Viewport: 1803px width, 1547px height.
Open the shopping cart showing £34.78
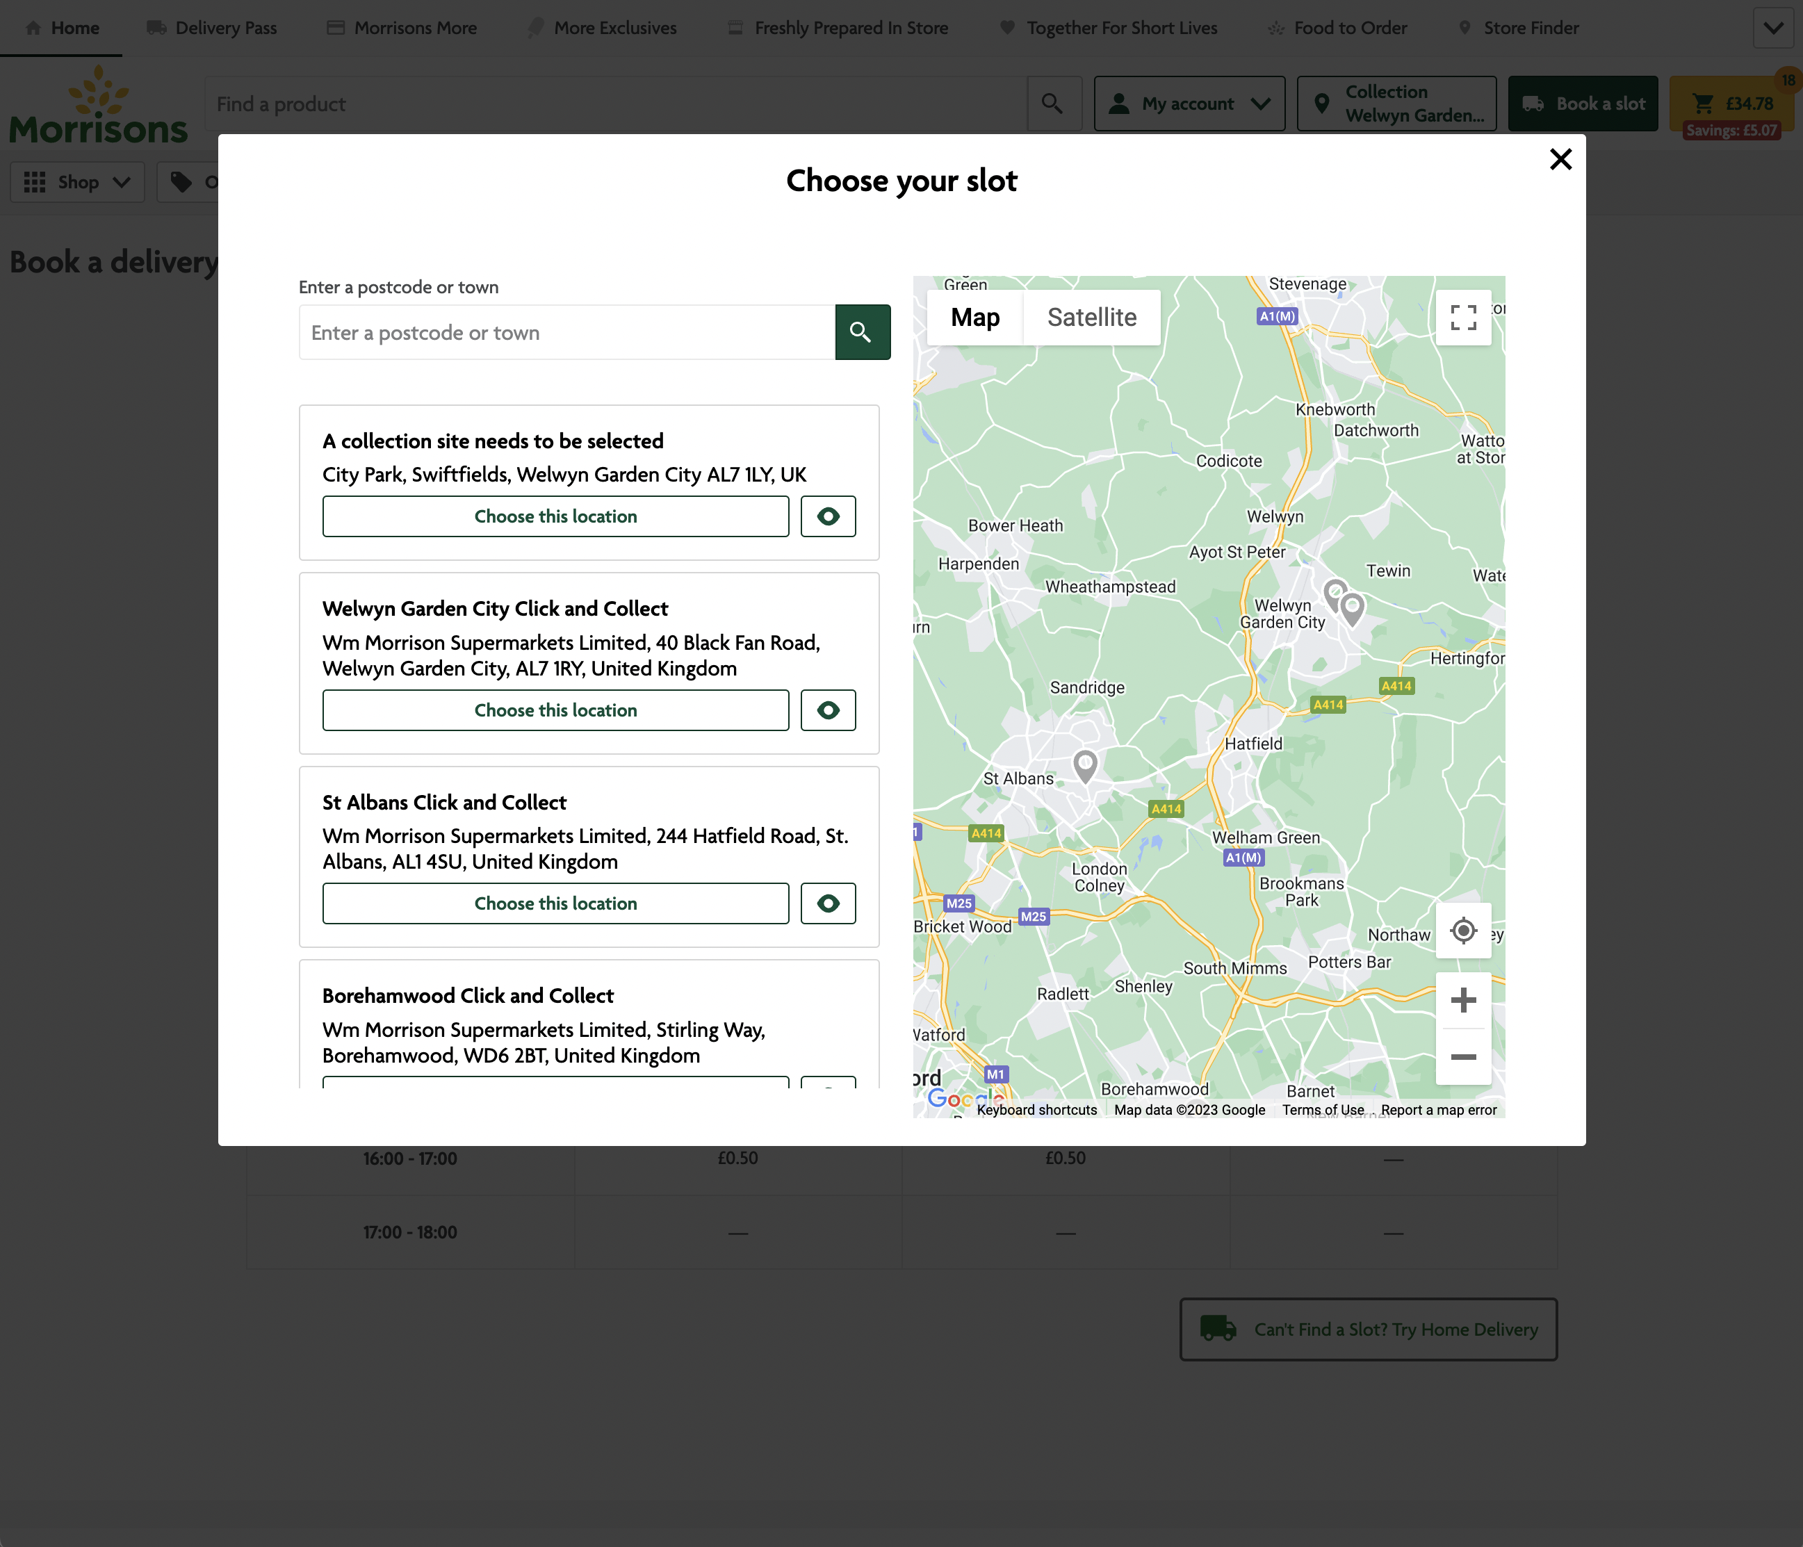(x=1733, y=104)
